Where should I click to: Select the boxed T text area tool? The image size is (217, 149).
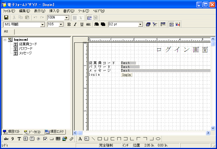[32, 139]
